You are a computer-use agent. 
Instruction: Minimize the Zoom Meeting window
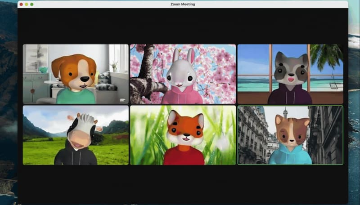click(27, 4)
